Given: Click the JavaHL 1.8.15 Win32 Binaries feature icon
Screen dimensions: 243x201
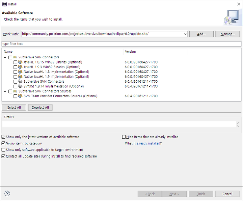Looking at the screenshot, I should point(20,62).
